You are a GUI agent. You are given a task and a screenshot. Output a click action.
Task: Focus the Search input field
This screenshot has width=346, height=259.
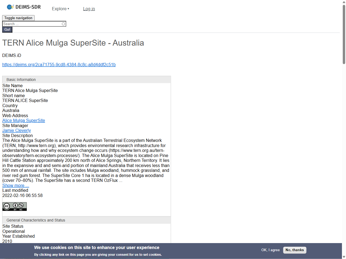coord(34,24)
